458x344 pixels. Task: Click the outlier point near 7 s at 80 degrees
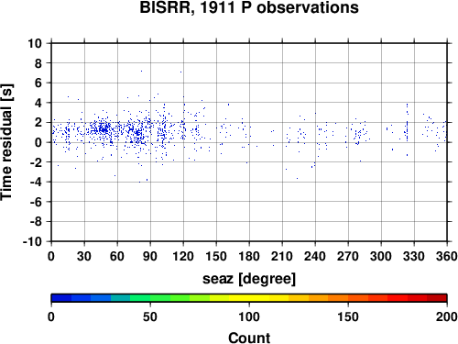[x=141, y=71]
